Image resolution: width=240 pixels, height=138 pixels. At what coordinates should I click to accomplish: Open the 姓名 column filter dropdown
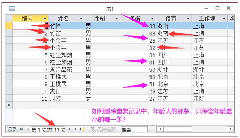point(81,19)
